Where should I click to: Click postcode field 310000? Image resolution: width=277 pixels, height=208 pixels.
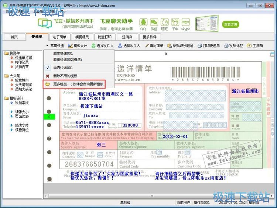[130, 125]
